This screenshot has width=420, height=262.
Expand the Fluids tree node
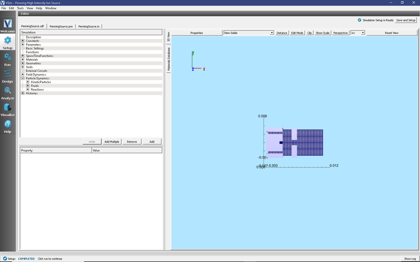[28, 86]
